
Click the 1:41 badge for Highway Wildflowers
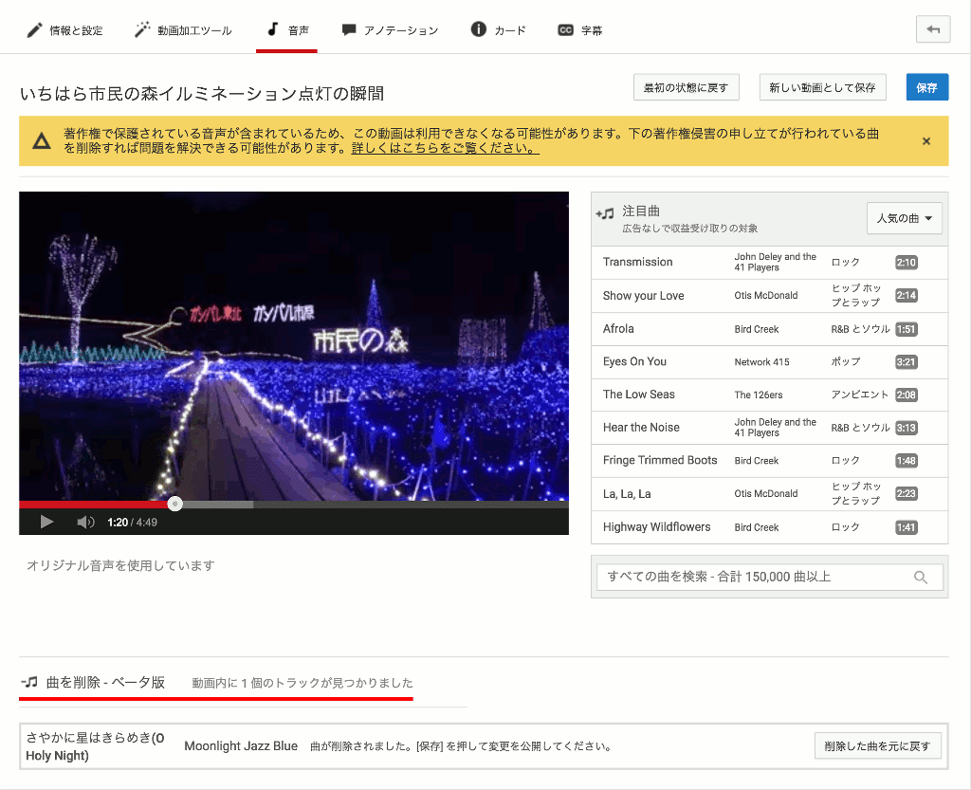907,527
